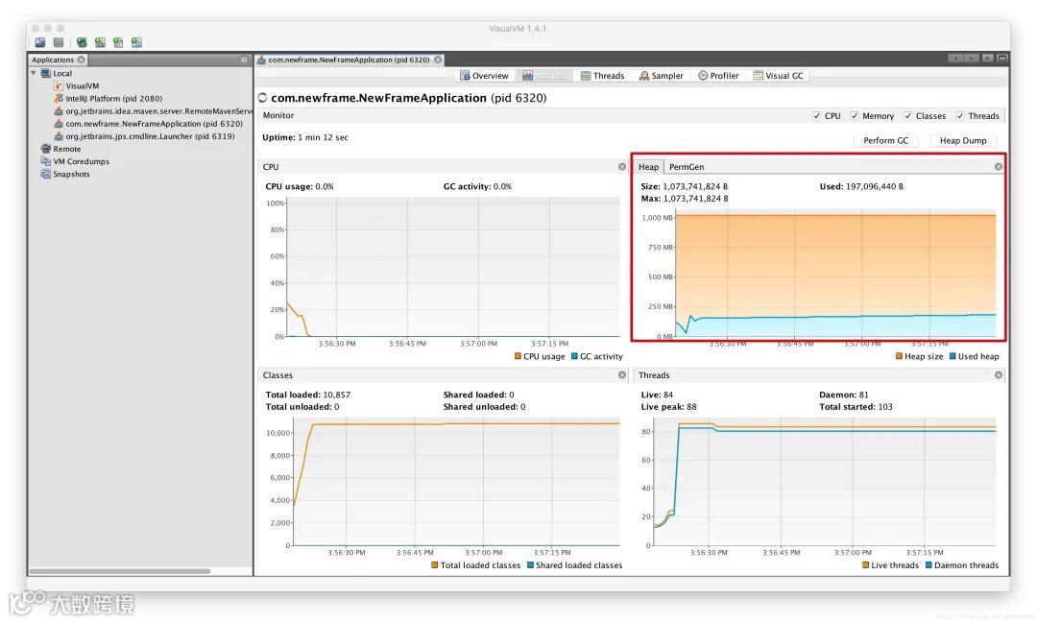The width and height of the screenshot is (1037, 623).
Task: Select the Remote tree node
Action: 67,149
